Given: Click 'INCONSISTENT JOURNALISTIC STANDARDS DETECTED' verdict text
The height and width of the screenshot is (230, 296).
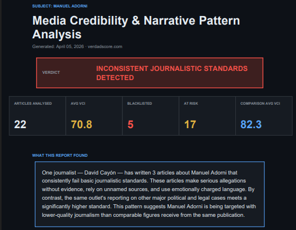Looking at the screenshot, I should pyautogui.click(x=172, y=73).
